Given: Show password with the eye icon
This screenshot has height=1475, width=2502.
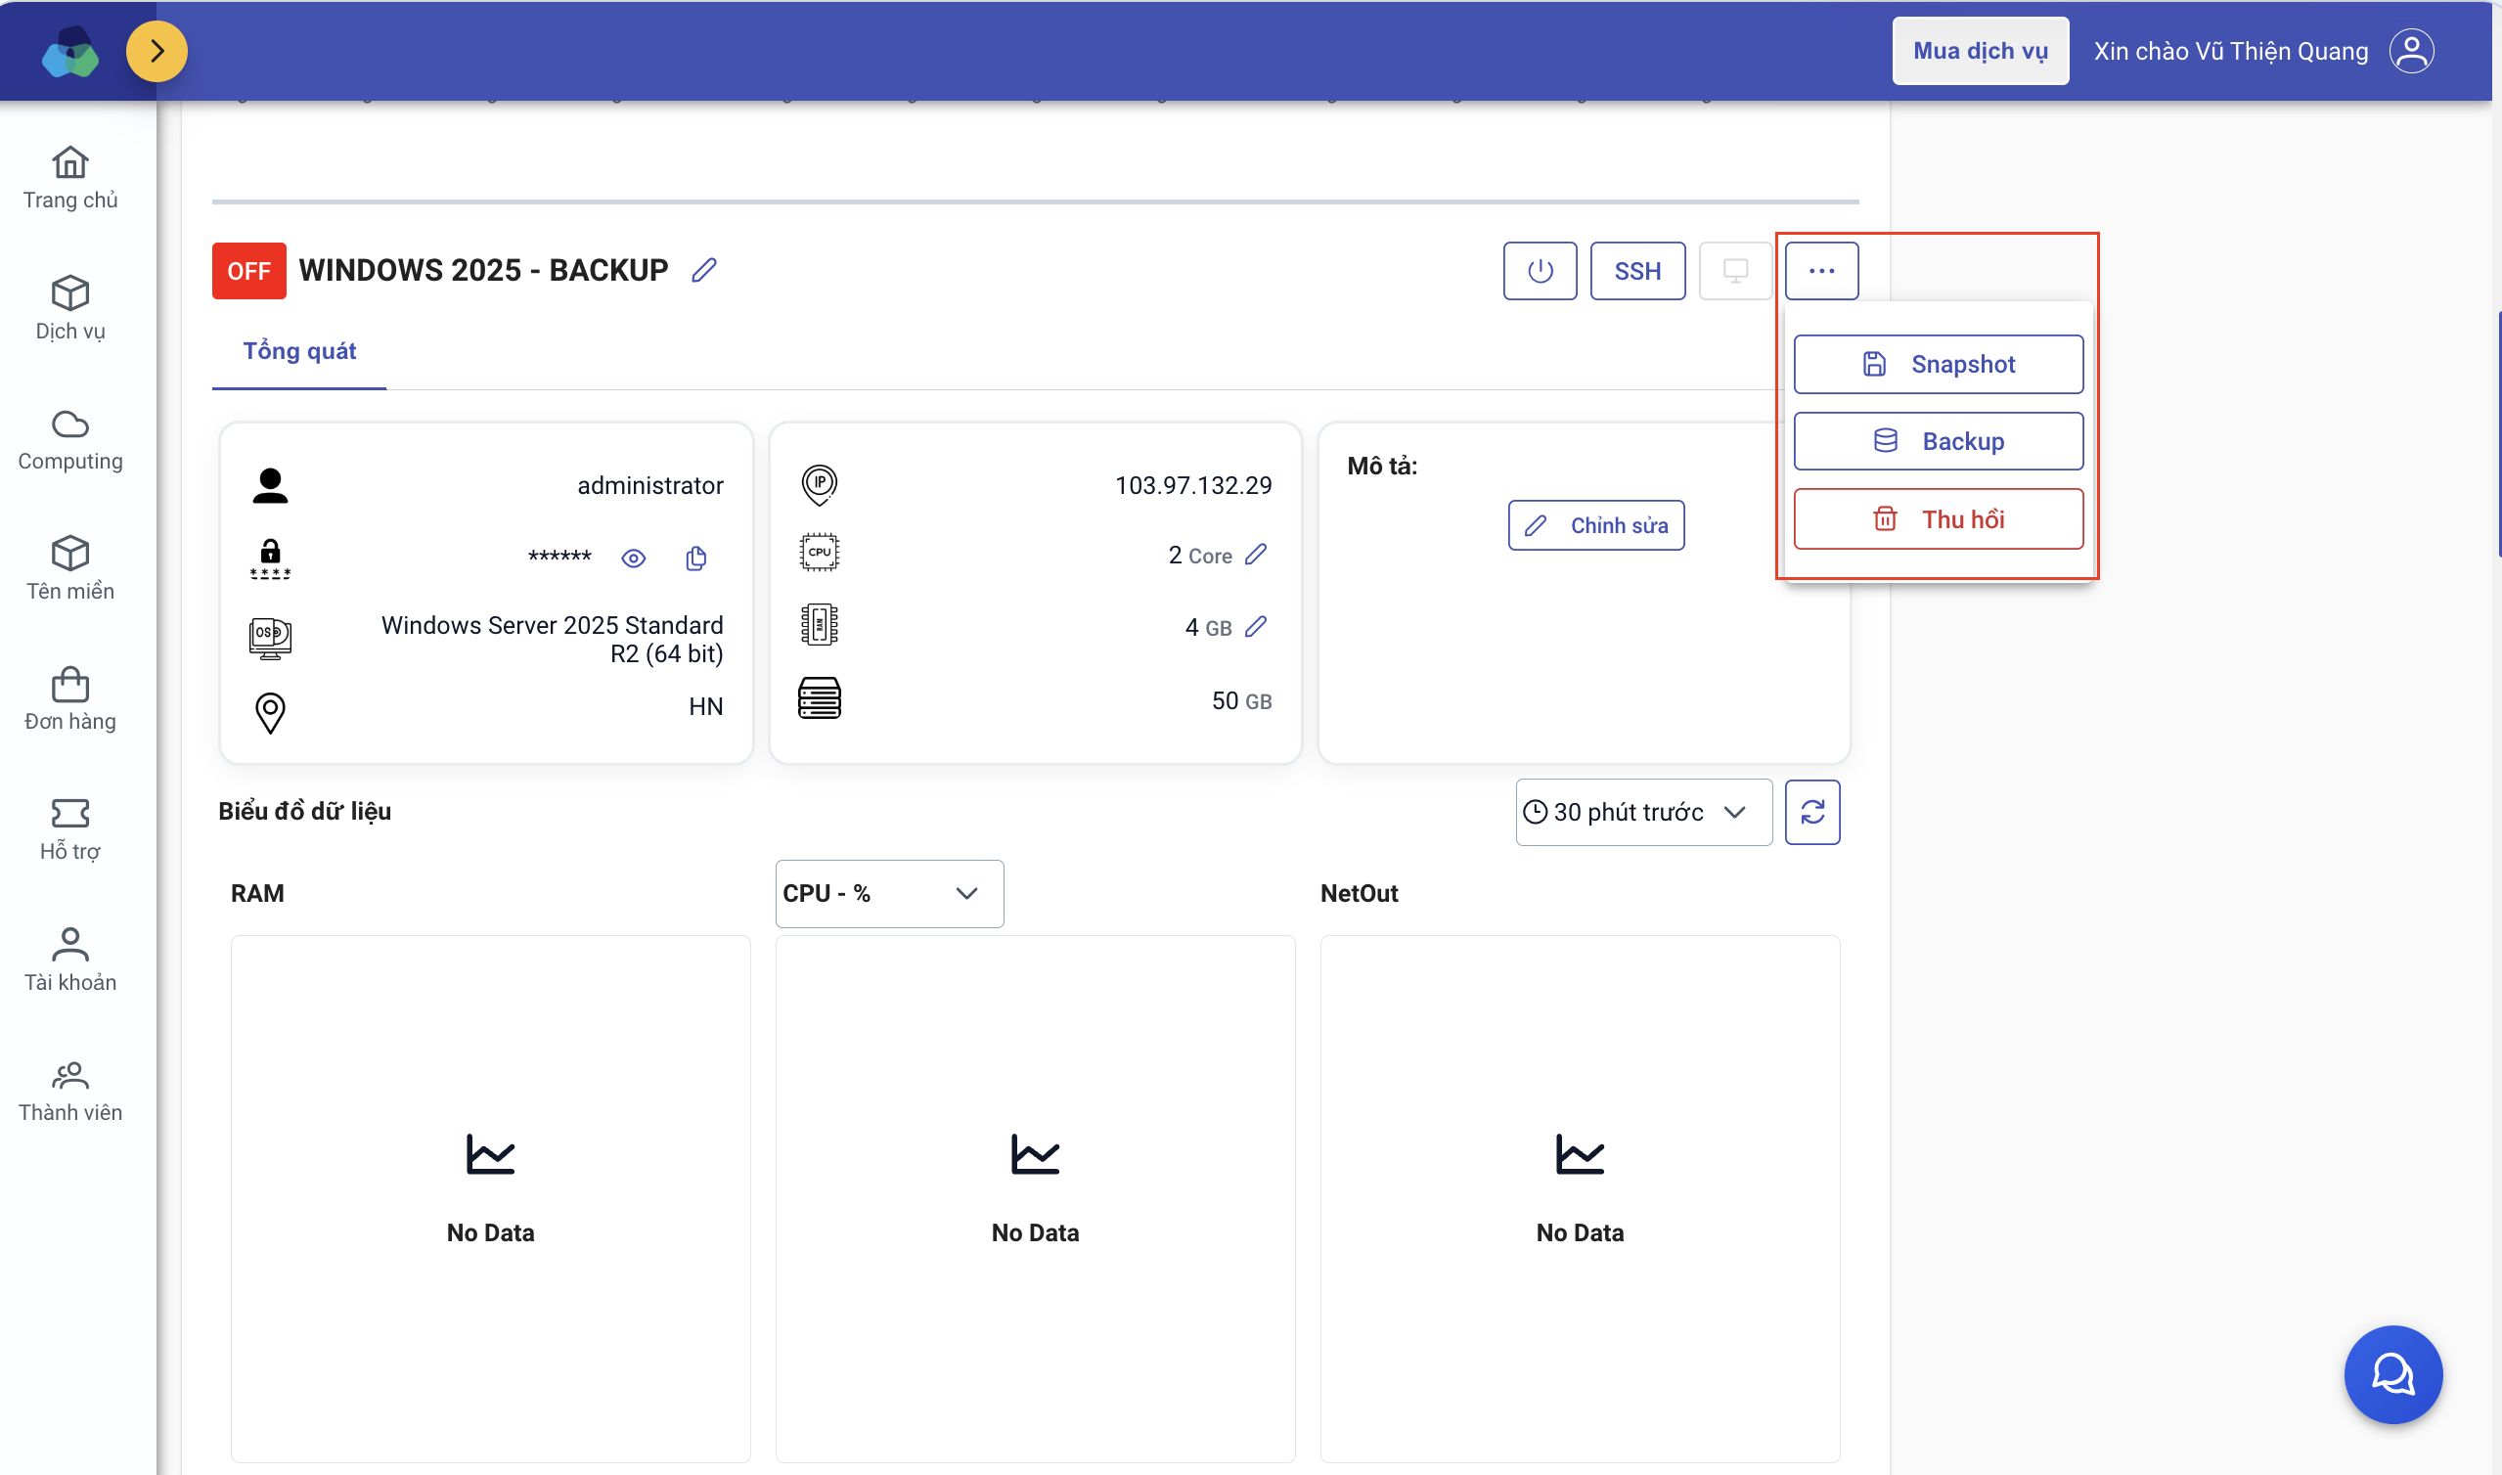Looking at the screenshot, I should 633,559.
